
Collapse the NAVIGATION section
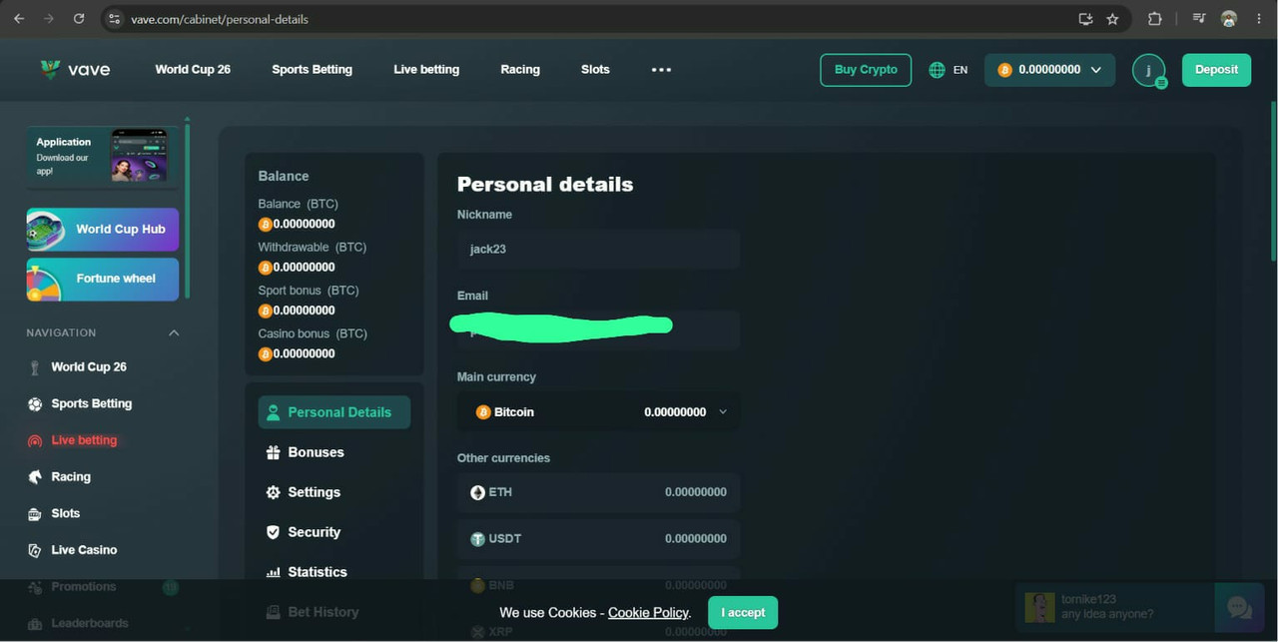point(174,332)
